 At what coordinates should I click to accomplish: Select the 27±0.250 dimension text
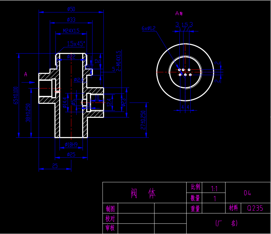tap(143, 120)
